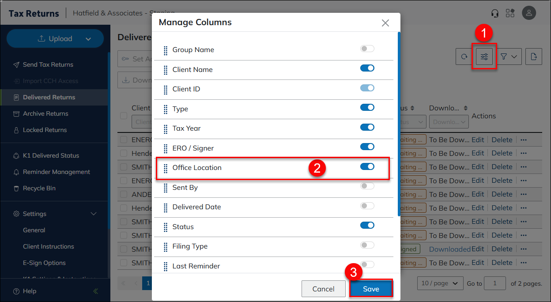The image size is (551, 302).
Task: Open the headset support icon
Action: [495, 13]
